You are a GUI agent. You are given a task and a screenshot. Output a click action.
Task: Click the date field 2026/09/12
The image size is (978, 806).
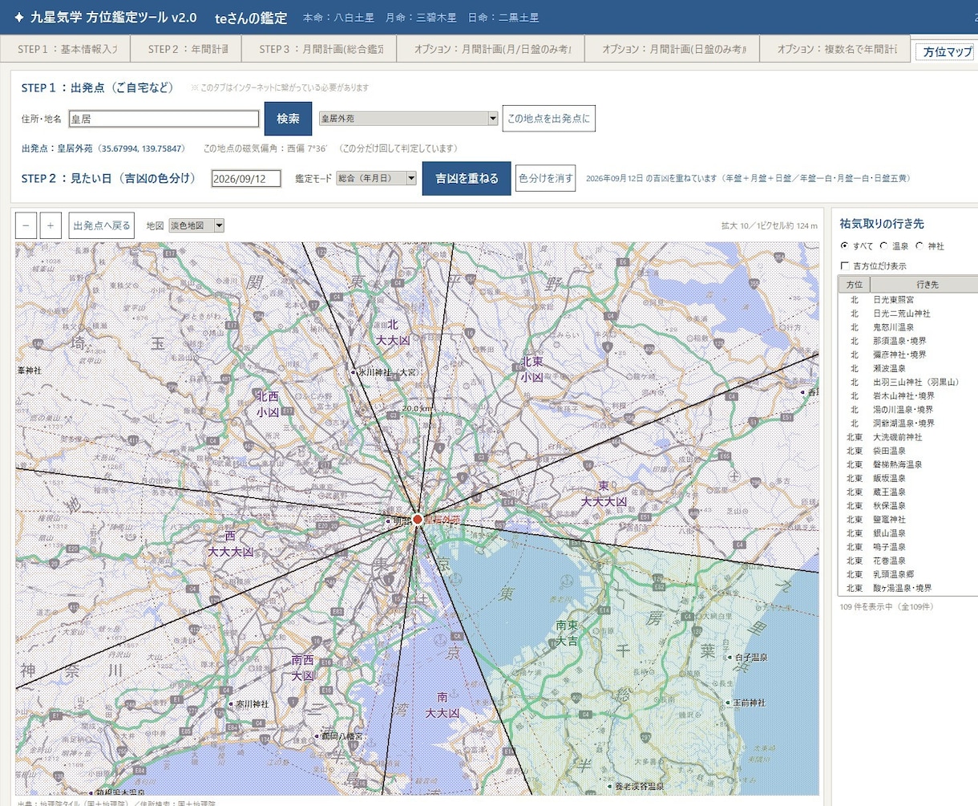[246, 178]
